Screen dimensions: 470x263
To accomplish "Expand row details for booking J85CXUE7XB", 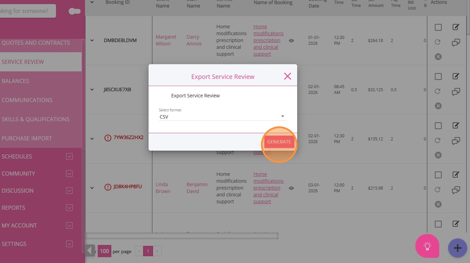I will 92,89.
